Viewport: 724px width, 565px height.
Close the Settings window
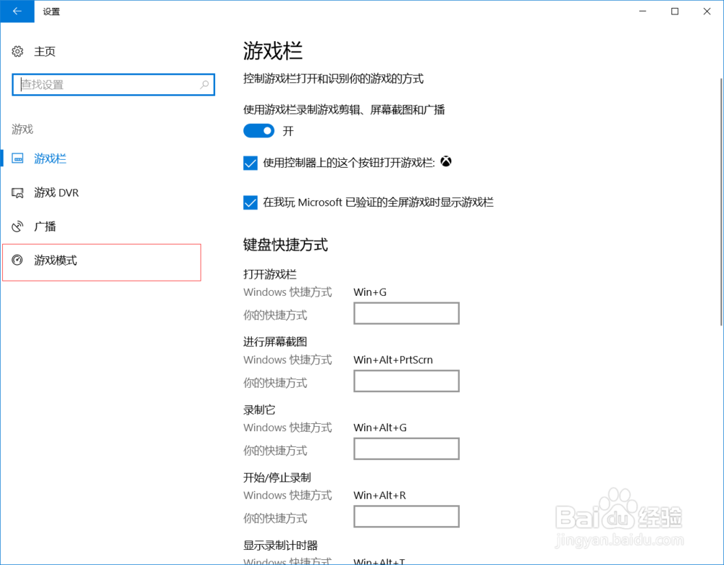[707, 12]
